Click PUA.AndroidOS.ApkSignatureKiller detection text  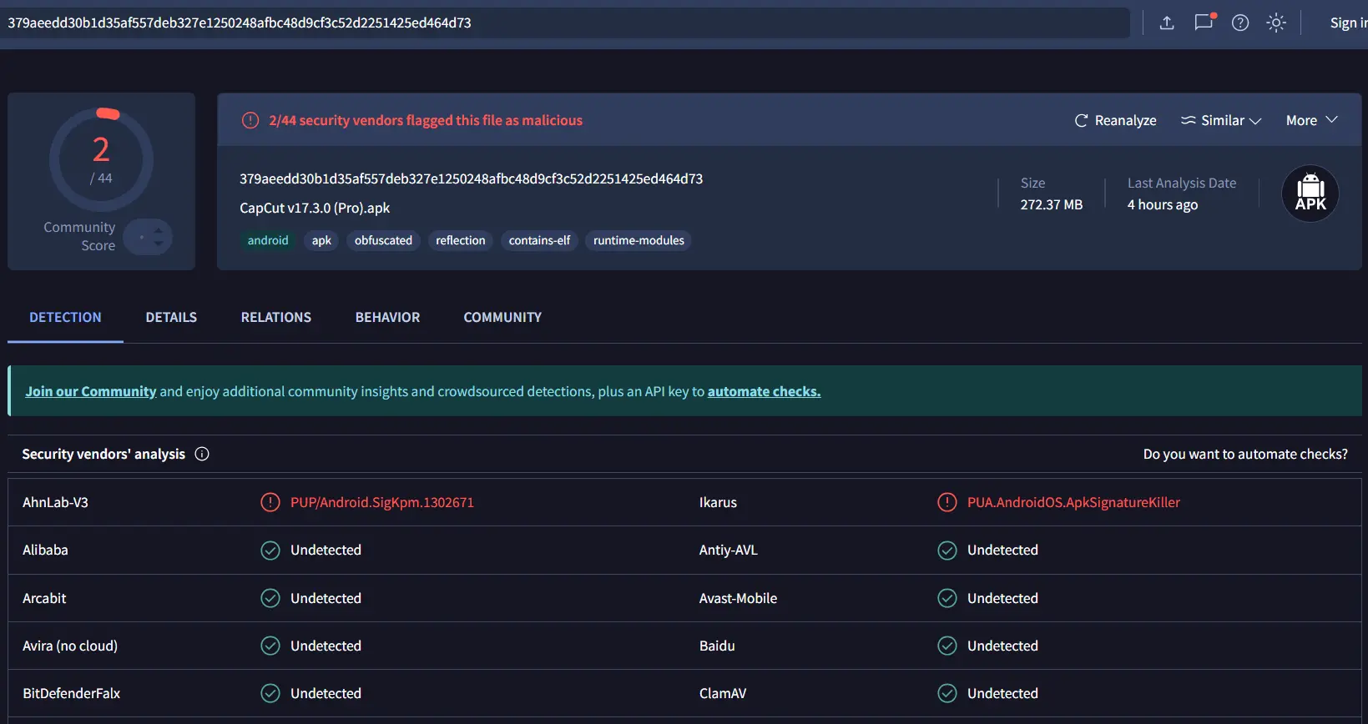[1073, 502]
